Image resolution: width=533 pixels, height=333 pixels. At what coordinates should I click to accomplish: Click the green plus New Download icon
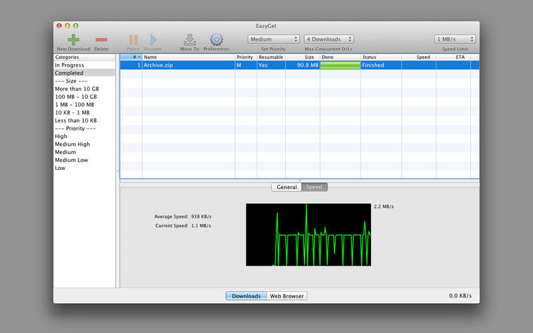point(73,40)
